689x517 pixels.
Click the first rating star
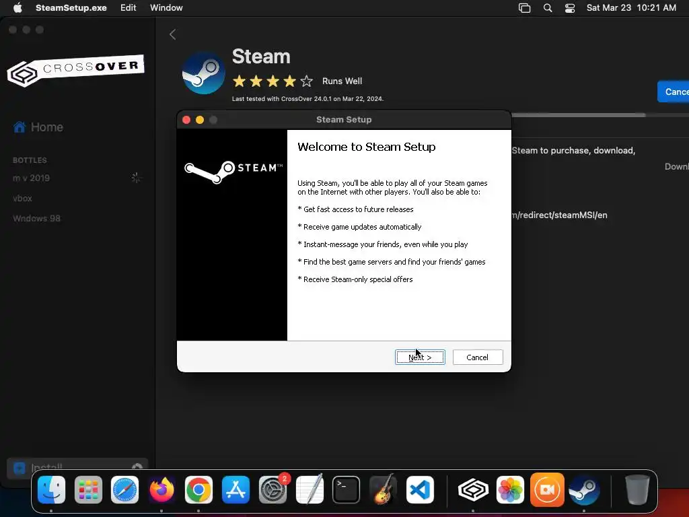(239, 81)
